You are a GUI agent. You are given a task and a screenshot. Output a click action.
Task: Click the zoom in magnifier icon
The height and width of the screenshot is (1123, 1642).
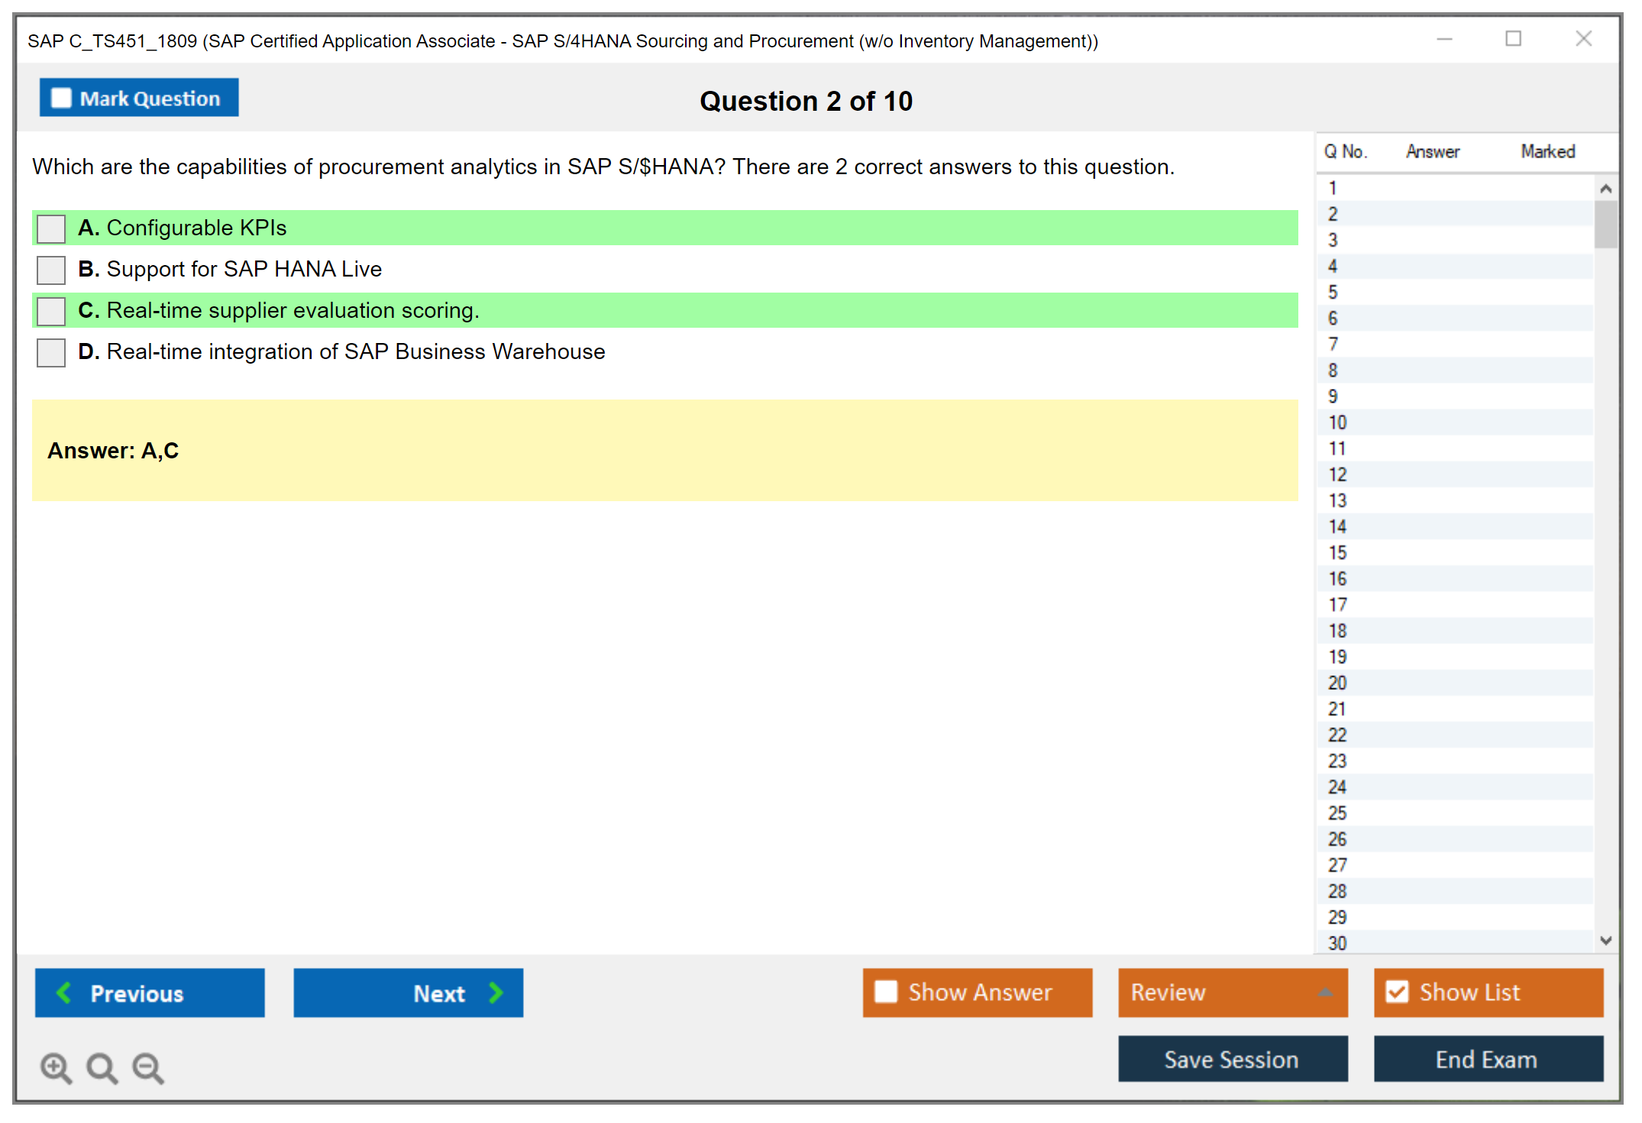56,1067
